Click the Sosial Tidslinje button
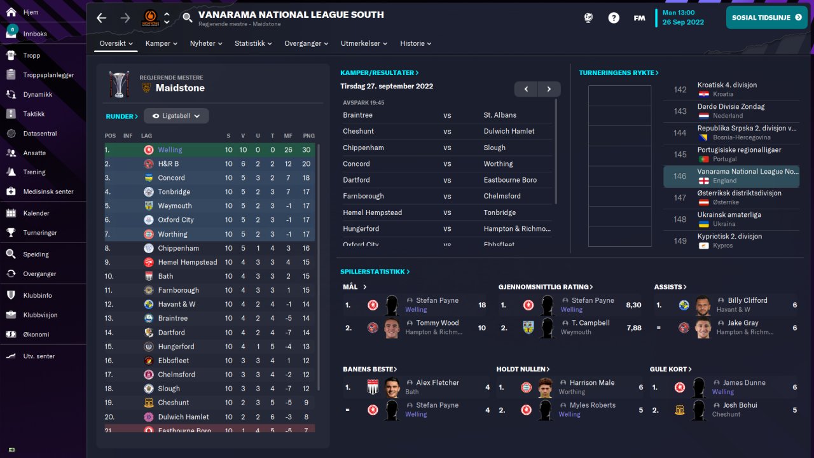The width and height of the screenshot is (814, 458). [766, 18]
